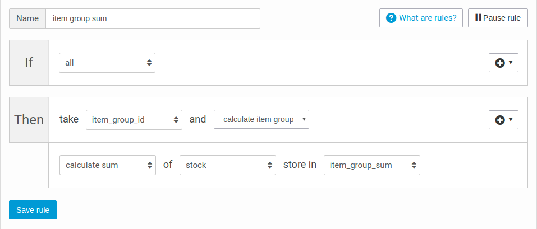Click the pause icon in Pause rule
Image resolution: width=537 pixels, height=229 pixels.
click(478, 18)
